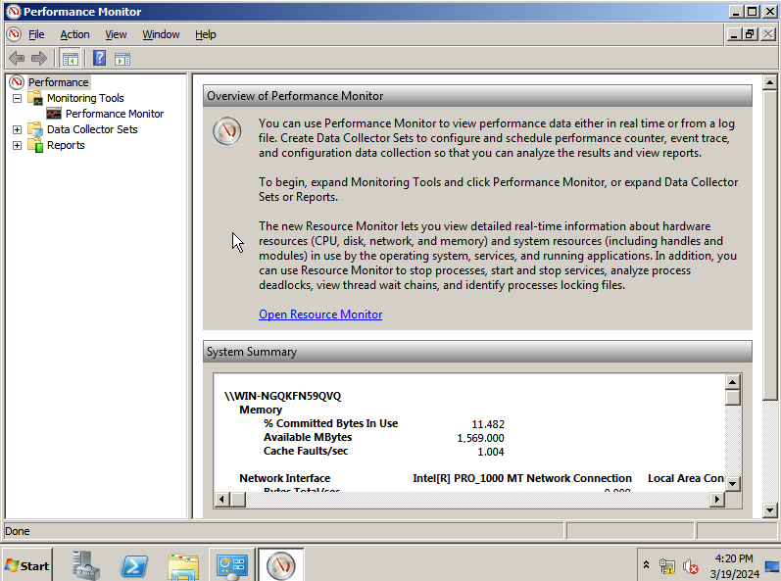
Task: Click the \\WIN-NGQKFN59QVQ computer name
Action: (x=282, y=396)
